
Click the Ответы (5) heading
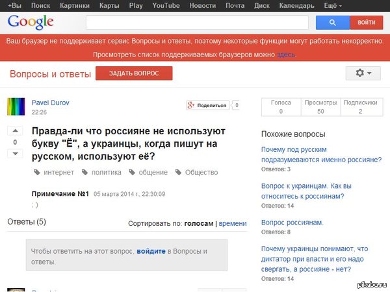[x=27, y=222]
